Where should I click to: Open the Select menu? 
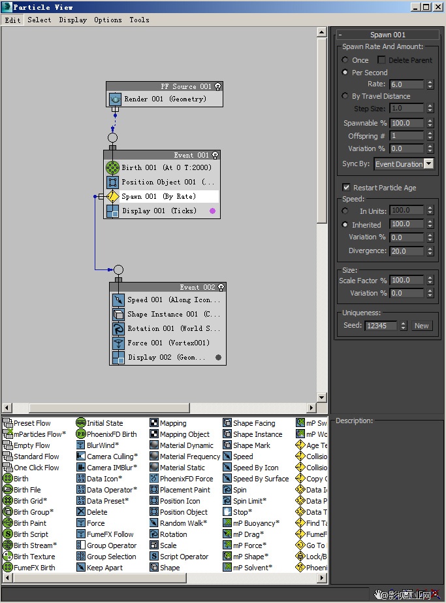[x=39, y=20]
